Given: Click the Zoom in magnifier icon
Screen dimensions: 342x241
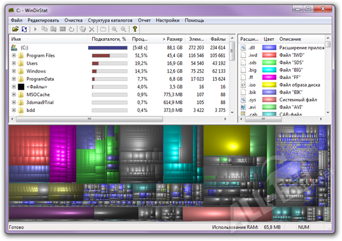Looking at the screenshot, I should coord(114,29).
